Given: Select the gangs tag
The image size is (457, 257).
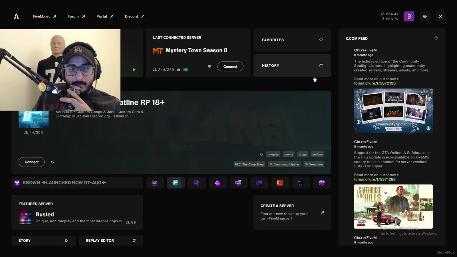Looking at the screenshot, I should pyautogui.click(x=289, y=154).
